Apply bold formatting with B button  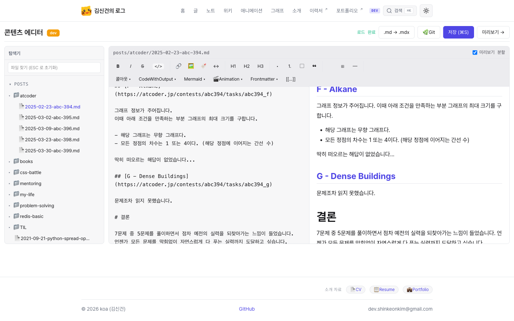coord(118,66)
